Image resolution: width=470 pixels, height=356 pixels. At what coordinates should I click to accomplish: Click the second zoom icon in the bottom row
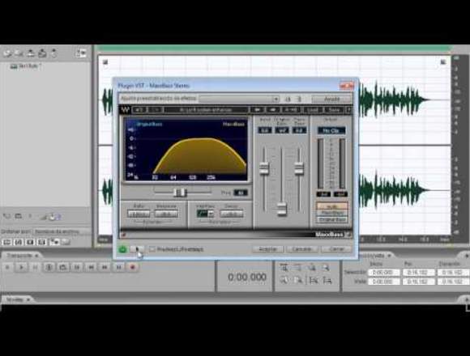point(297,280)
